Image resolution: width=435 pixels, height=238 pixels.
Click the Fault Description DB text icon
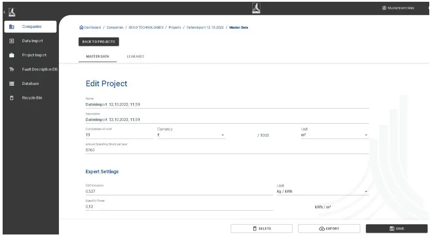pos(11,70)
